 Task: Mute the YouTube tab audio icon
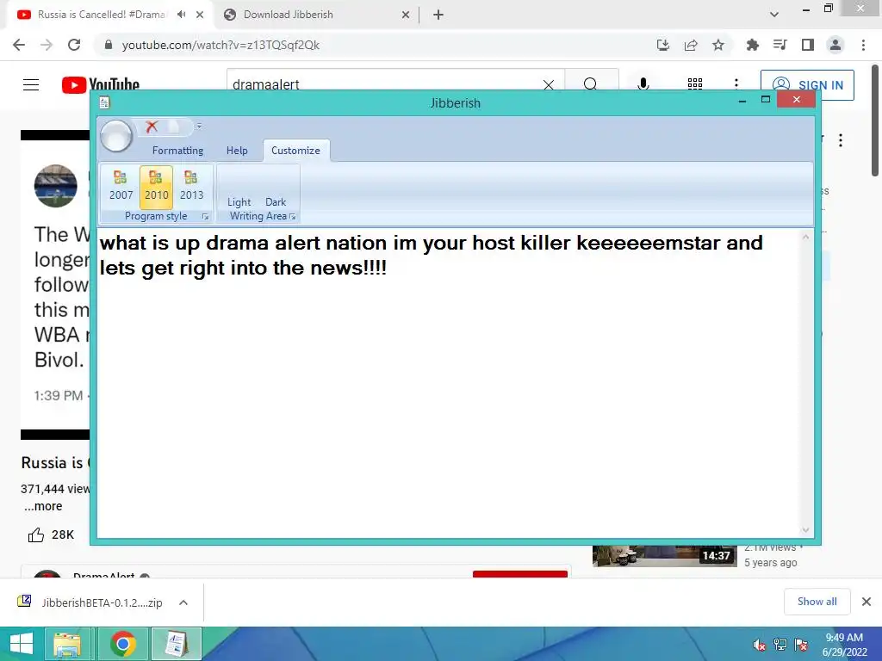click(x=181, y=15)
